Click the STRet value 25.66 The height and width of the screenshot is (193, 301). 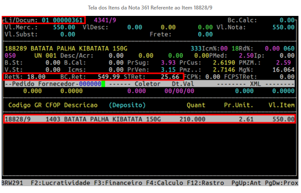170,77
